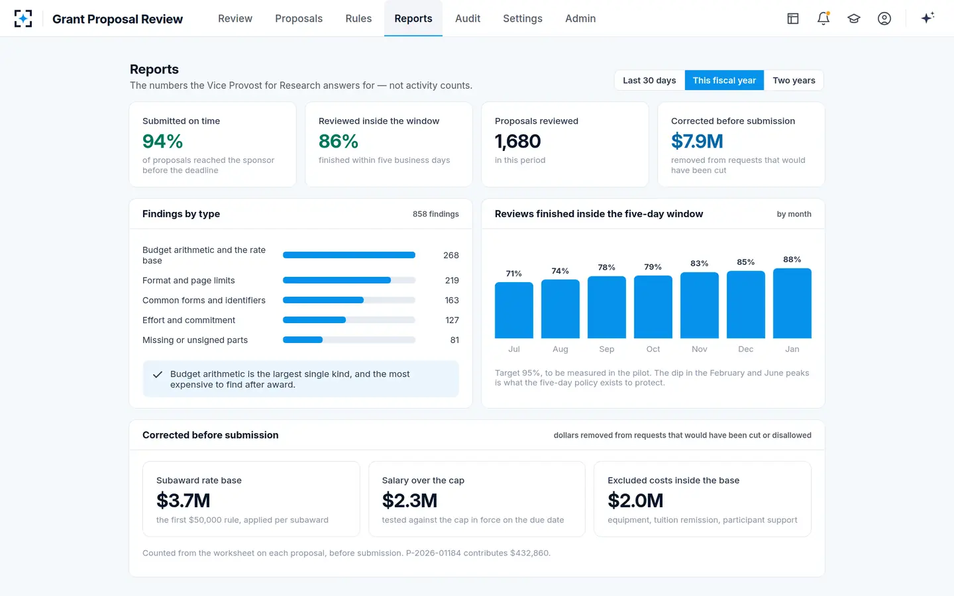Click the January 88% chart bar
This screenshot has width=954, height=596.
(792, 303)
